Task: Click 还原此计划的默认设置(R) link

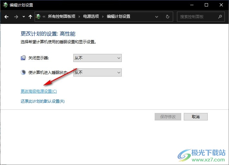Action: click(x=43, y=101)
